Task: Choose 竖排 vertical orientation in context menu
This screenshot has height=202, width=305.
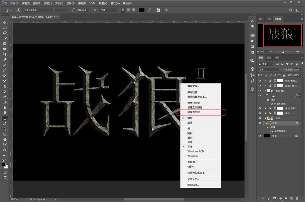Action: [190, 123]
